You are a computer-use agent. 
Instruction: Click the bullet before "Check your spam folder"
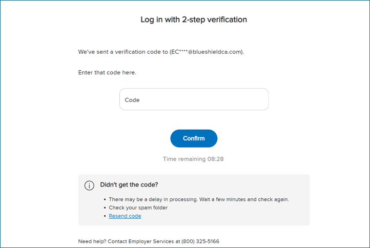click(x=104, y=208)
